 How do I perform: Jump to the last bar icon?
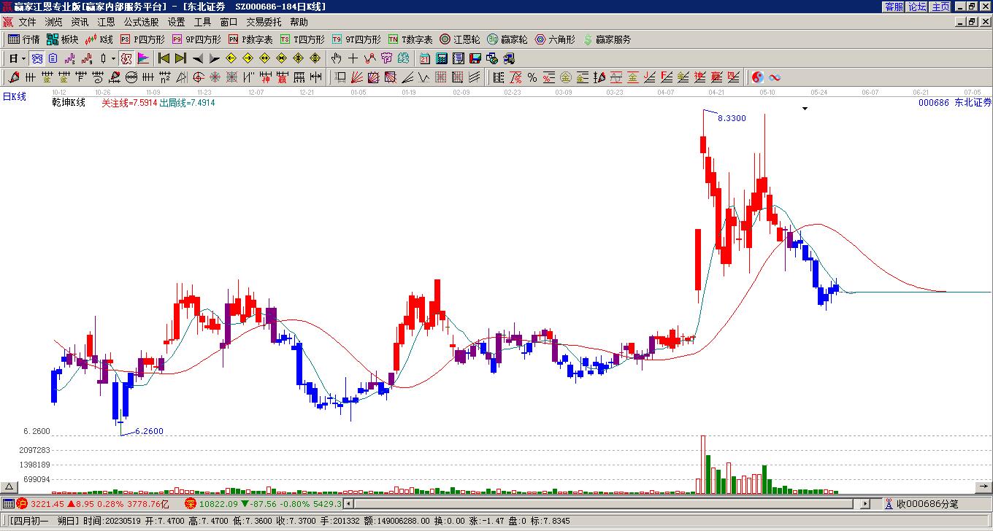(x=180, y=58)
